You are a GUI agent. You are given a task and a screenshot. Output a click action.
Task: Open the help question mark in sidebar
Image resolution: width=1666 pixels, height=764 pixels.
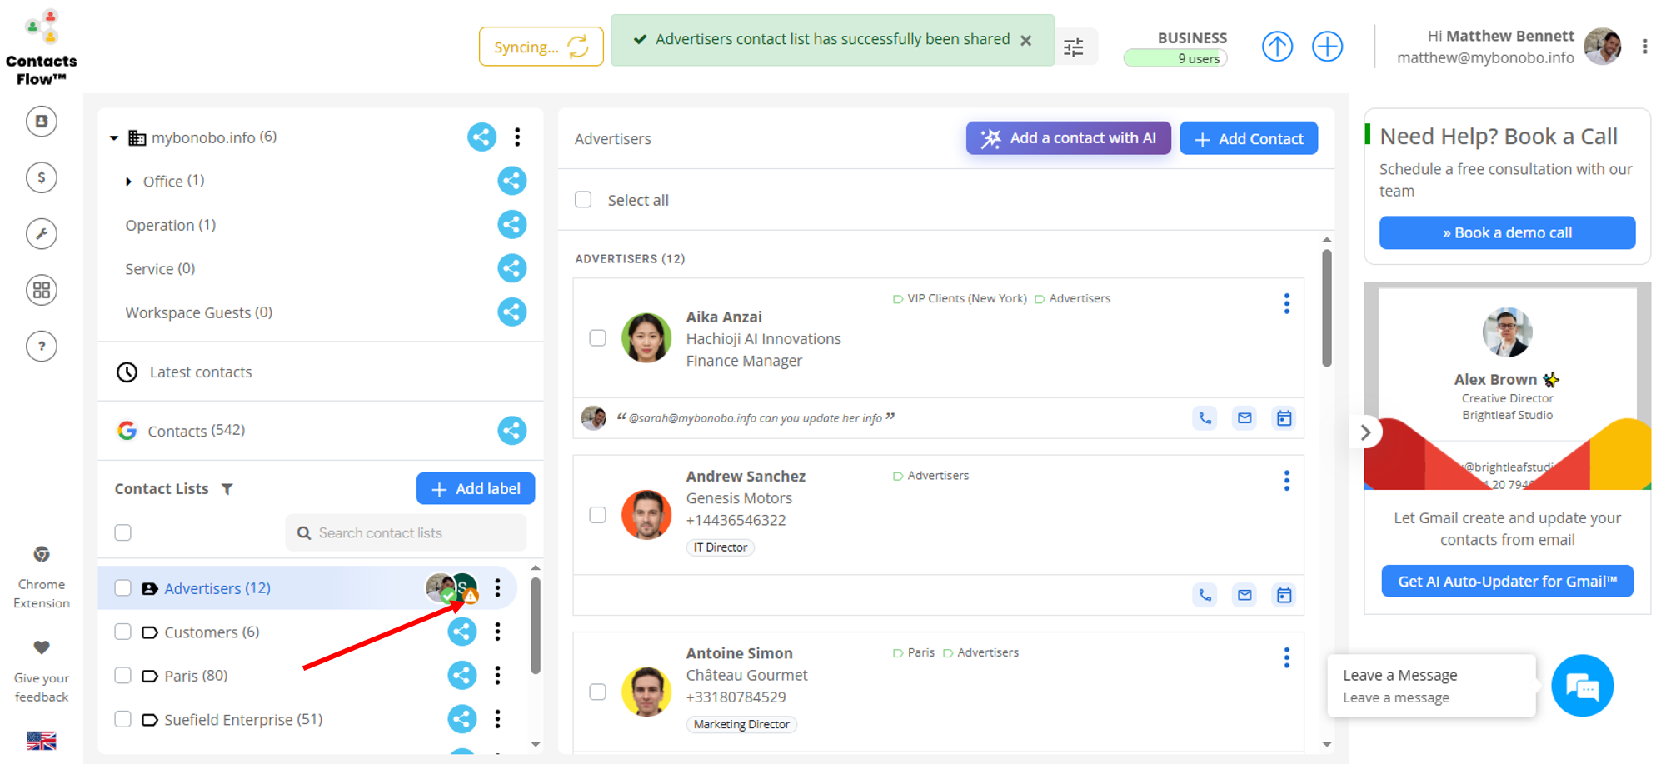[42, 346]
